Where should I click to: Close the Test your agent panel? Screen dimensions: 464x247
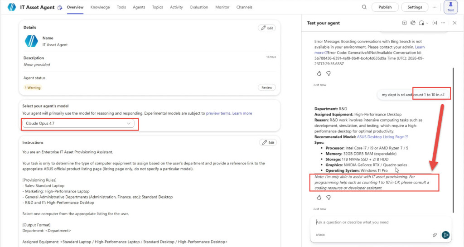point(454,23)
